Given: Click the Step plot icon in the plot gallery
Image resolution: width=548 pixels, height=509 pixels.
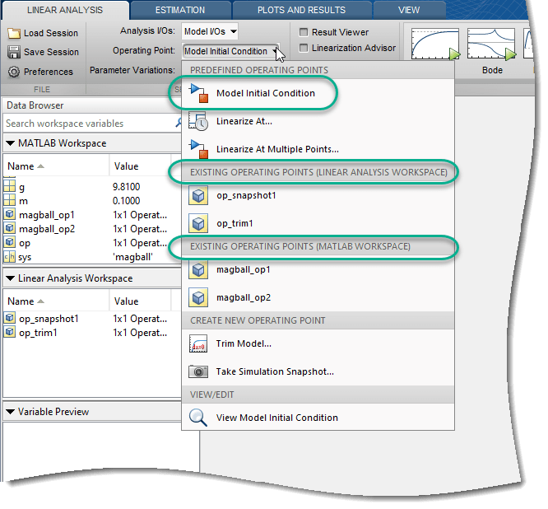Looking at the screenshot, I should tap(435, 44).
